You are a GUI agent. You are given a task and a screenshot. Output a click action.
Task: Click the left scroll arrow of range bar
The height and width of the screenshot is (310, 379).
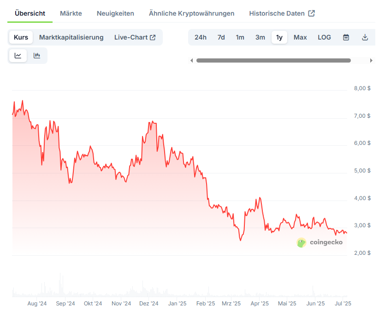tap(192, 61)
